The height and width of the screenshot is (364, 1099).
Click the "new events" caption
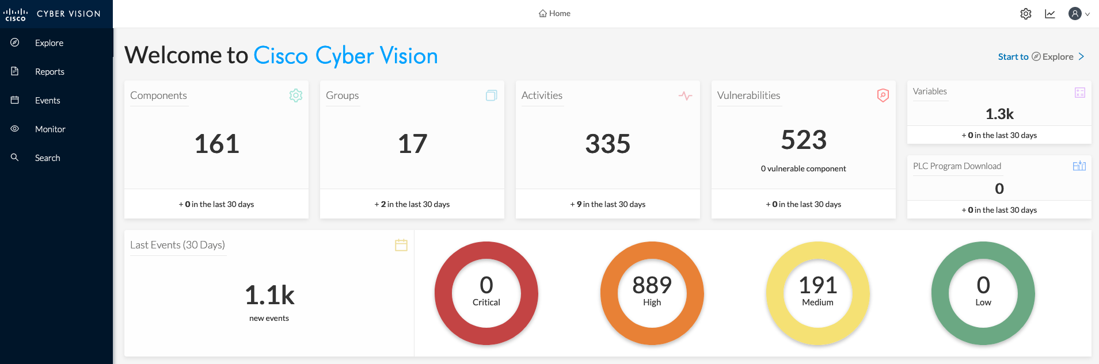269,318
